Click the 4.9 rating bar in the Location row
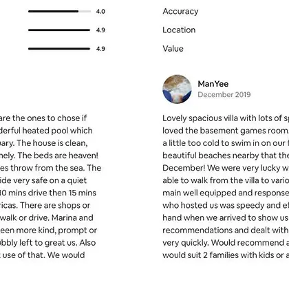Screen dimensions: 289x289 tap(59, 30)
